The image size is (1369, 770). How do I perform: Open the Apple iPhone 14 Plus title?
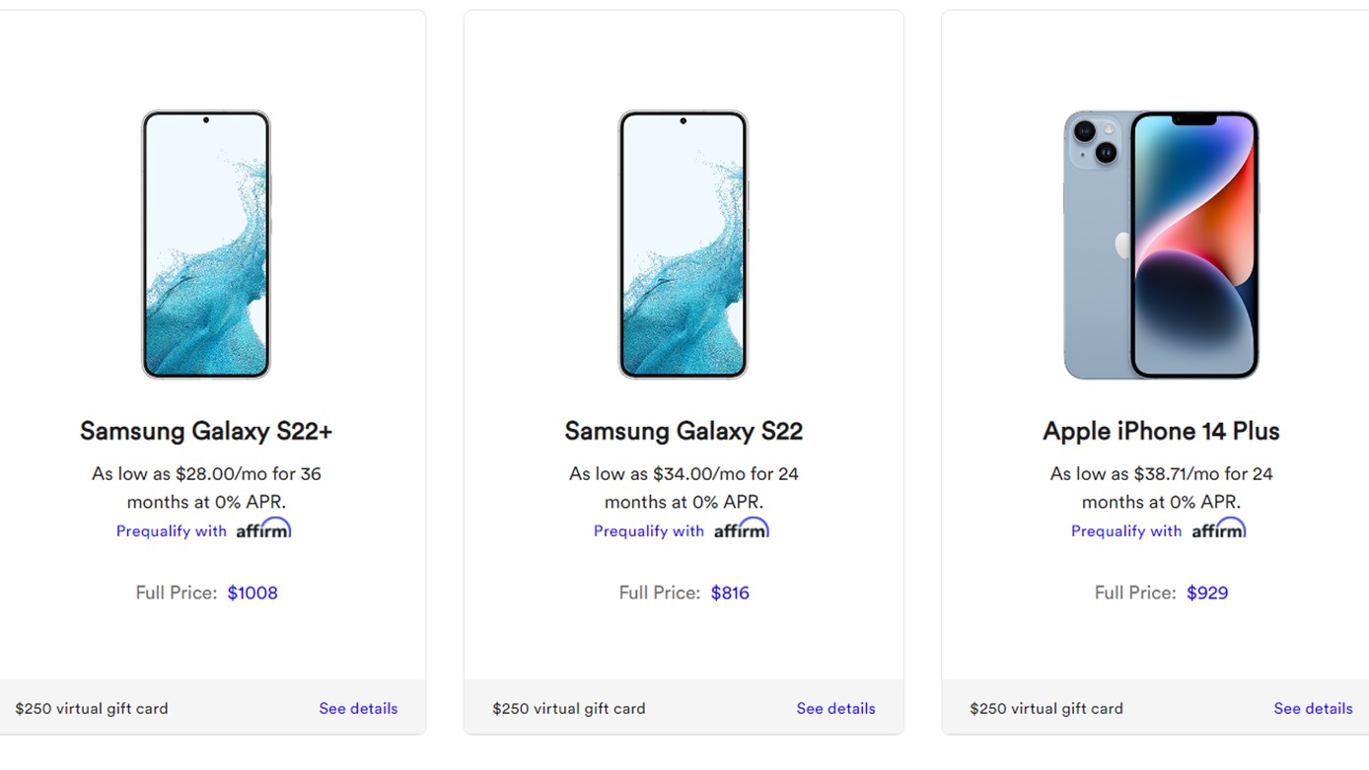[1161, 431]
